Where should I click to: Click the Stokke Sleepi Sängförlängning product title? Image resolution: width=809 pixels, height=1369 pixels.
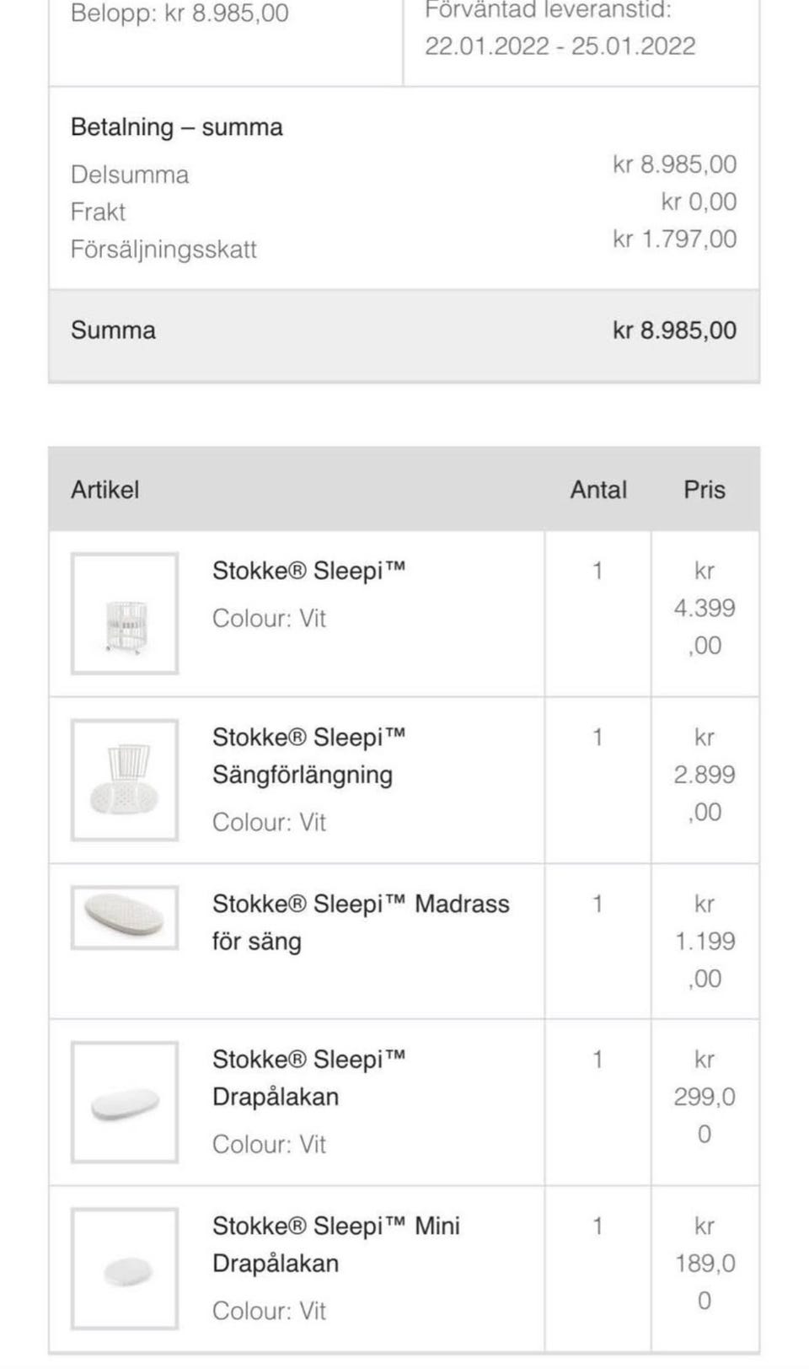pos(308,756)
